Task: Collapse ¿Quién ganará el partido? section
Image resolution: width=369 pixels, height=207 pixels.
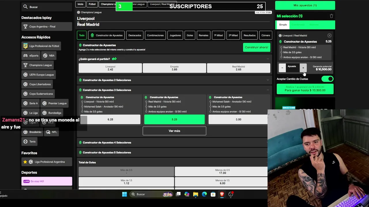Action: coord(268,59)
